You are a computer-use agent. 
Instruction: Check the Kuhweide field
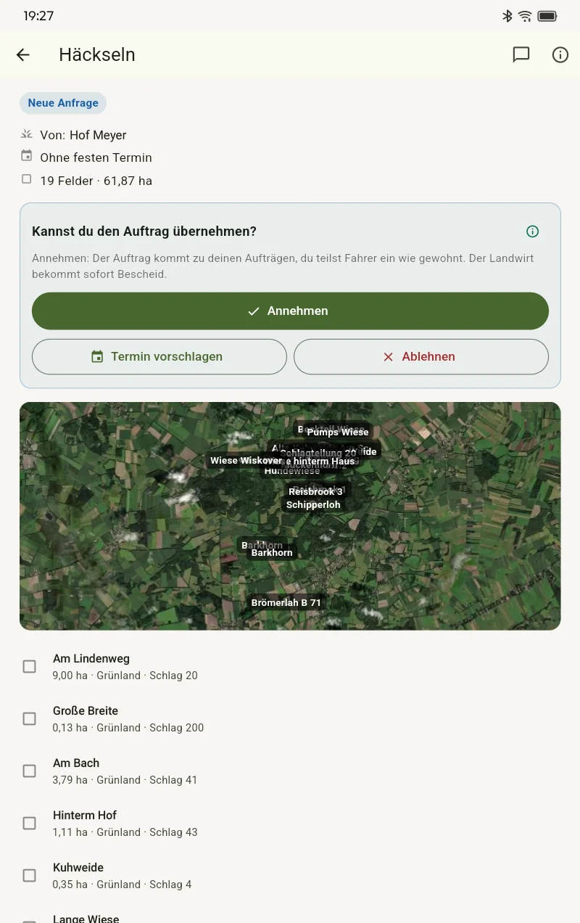[30, 875]
